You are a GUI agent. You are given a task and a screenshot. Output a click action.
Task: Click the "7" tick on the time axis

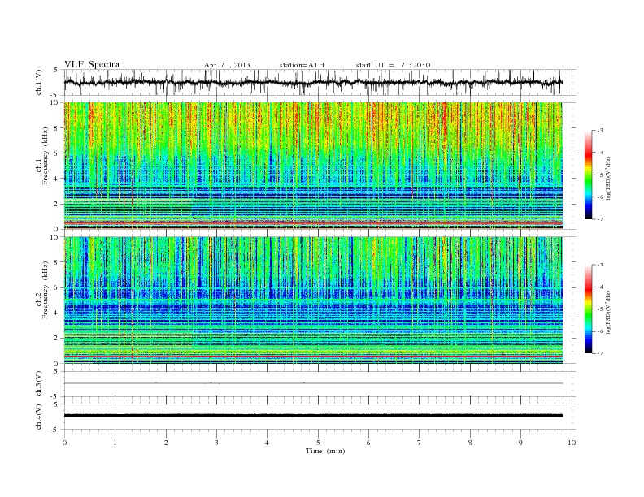pos(420,443)
